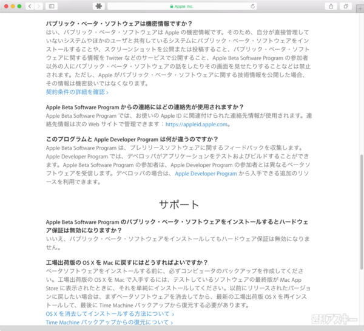The image size is (364, 331).
Task: Click heading 工場出荷版の OS X を Mac に戻す
Action: (x=127, y=262)
